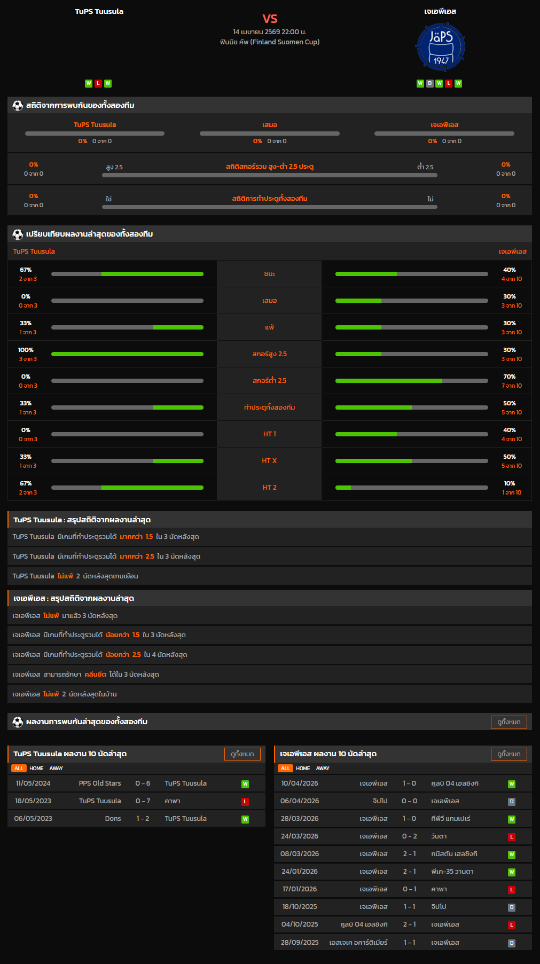Filter the right-hand team's results by HOME
Viewport: 540px width, 964px height.
303,768
